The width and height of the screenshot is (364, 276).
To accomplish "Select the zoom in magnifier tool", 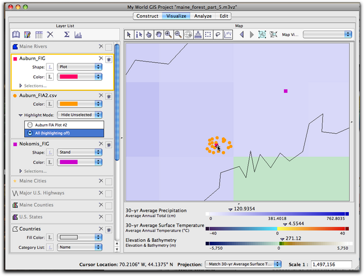I will click(169, 35).
